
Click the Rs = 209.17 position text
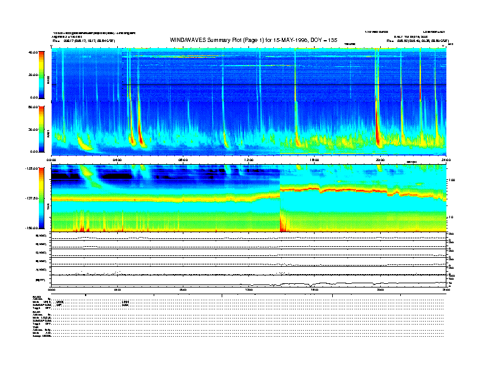tap(84, 41)
